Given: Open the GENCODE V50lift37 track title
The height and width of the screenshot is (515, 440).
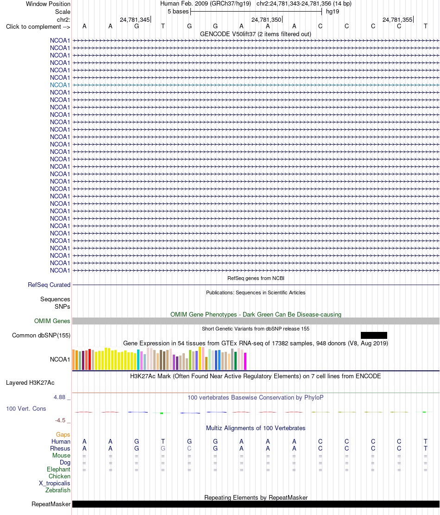Looking at the screenshot, I should coord(256,34).
